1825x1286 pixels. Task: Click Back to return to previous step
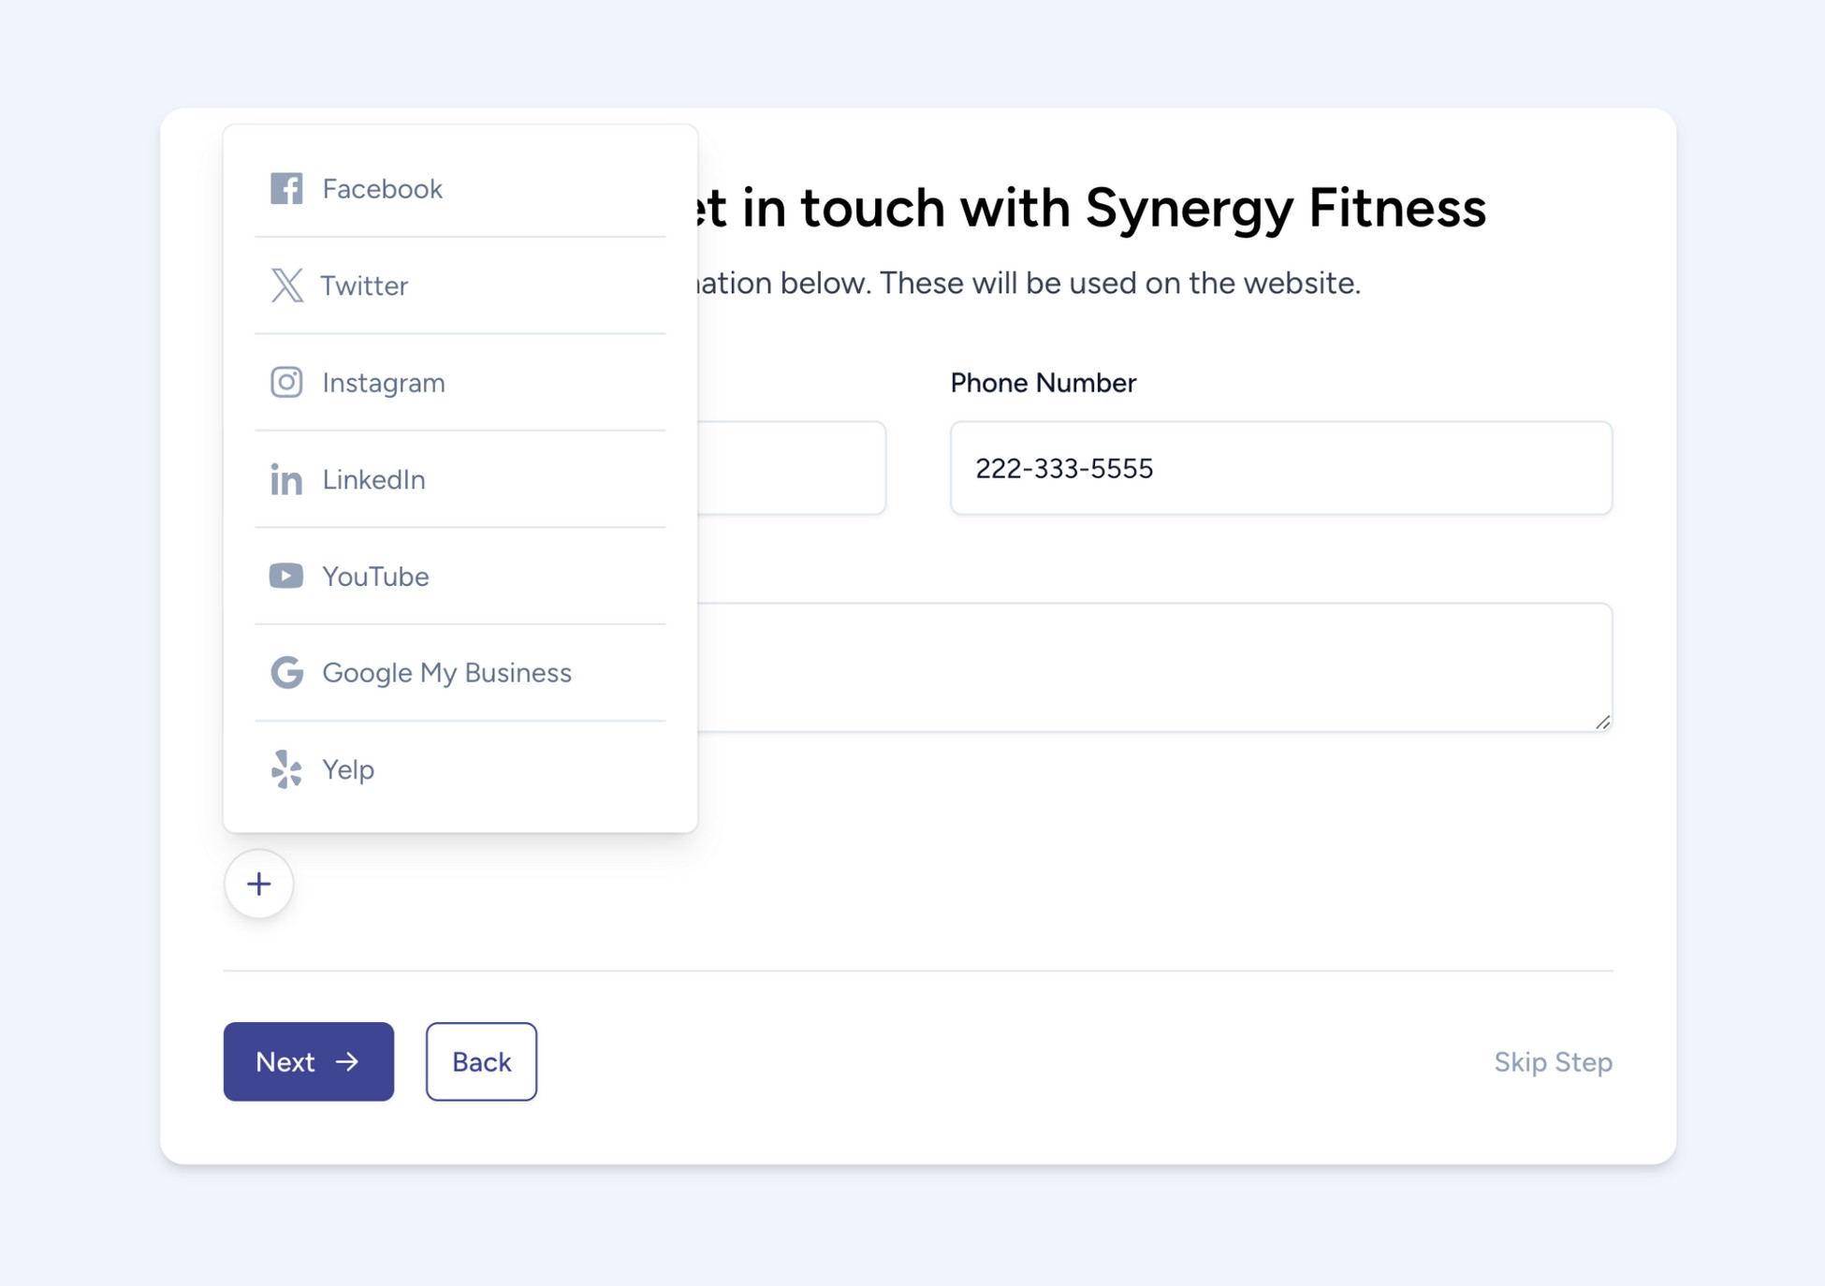[x=483, y=1060]
